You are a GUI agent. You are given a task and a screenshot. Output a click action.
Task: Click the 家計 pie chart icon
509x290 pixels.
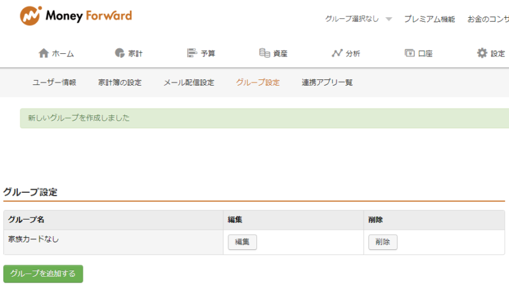tap(120, 53)
